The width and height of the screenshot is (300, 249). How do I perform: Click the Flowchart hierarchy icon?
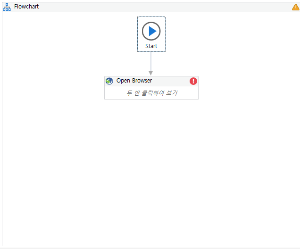7,7
